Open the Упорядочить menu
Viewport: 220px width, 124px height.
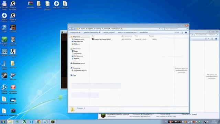[75, 33]
